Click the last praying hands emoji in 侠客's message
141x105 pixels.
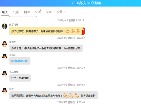coord(76,95)
